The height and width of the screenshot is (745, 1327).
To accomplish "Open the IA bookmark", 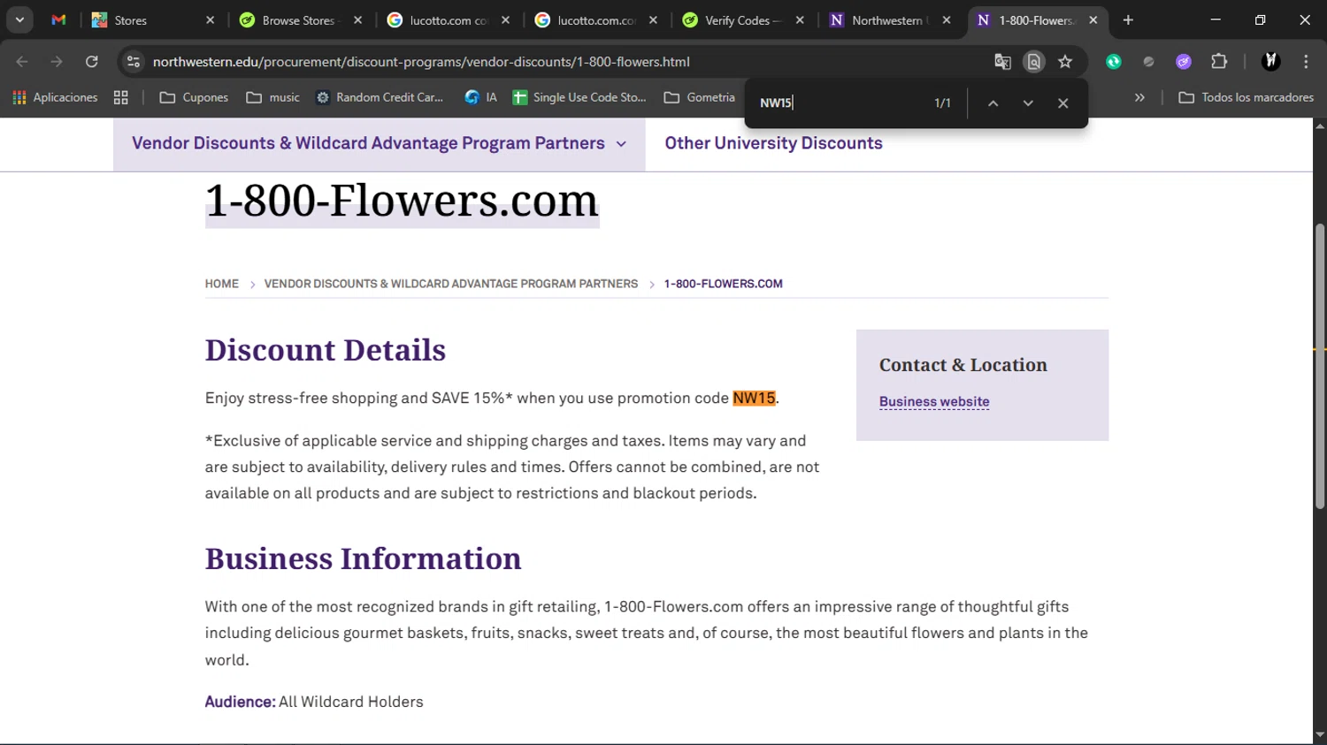I will [481, 97].
